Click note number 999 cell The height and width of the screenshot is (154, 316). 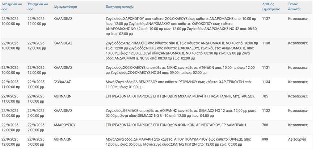pyautogui.click(x=265, y=139)
